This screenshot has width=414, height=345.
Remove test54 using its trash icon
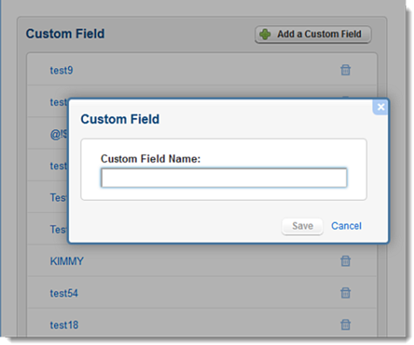pos(345,293)
